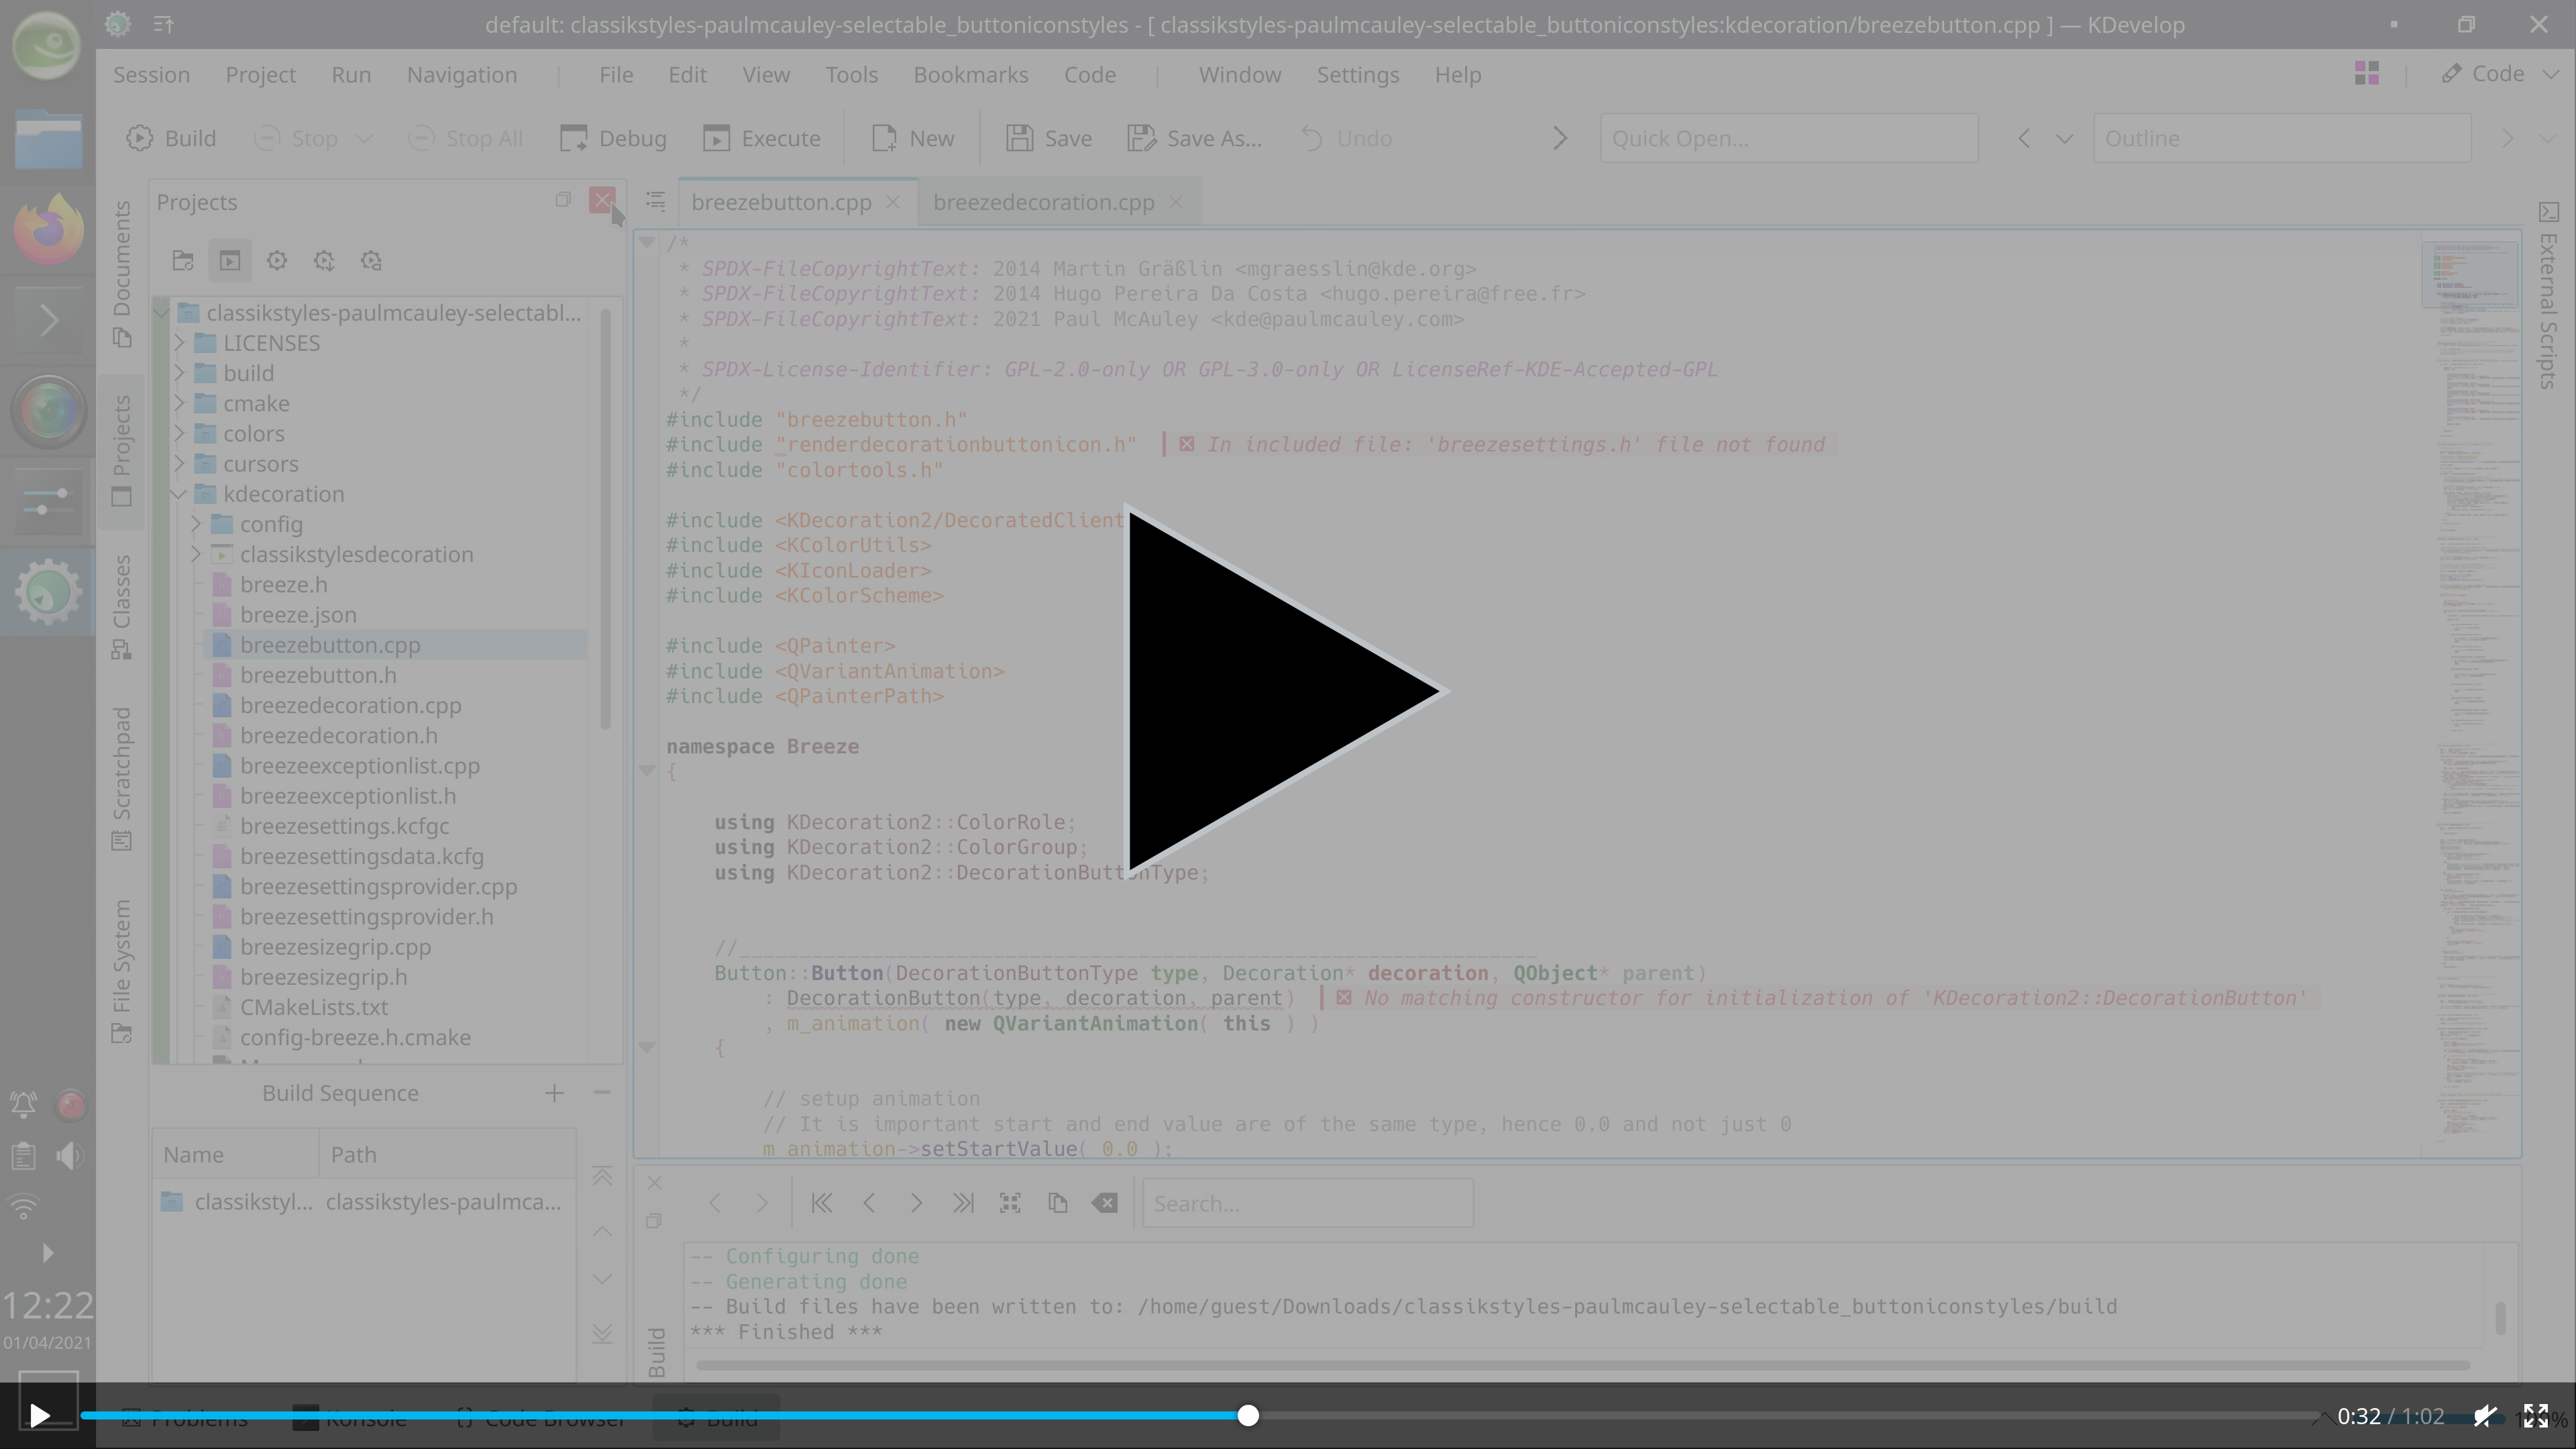Expand the config folder in the tree

tap(196, 524)
